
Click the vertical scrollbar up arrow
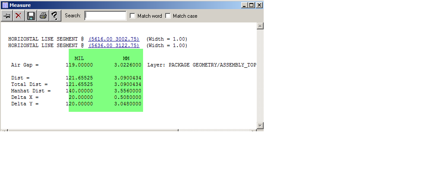click(x=260, y=26)
